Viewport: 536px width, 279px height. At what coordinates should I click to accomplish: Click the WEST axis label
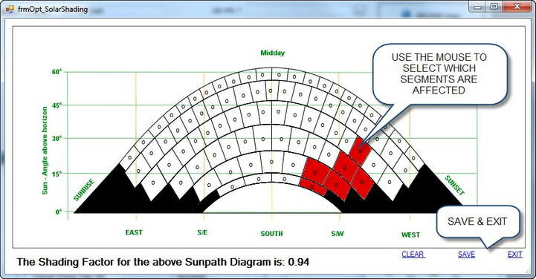coord(410,234)
